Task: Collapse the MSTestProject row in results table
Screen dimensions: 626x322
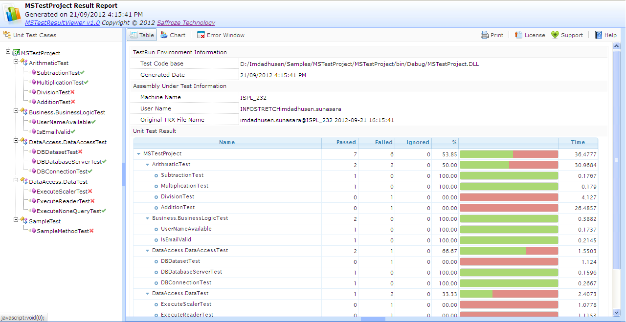Action: [x=139, y=153]
